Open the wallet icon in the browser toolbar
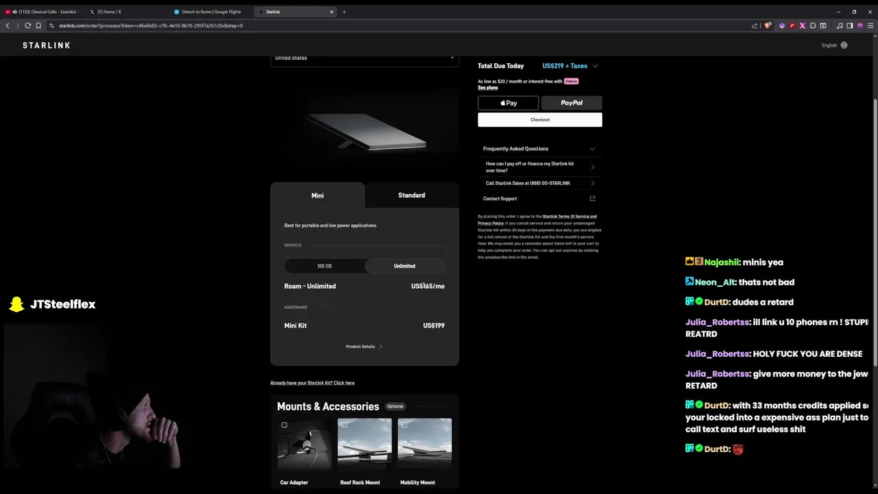This screenshot has height=494, width=878. (823, 25)
